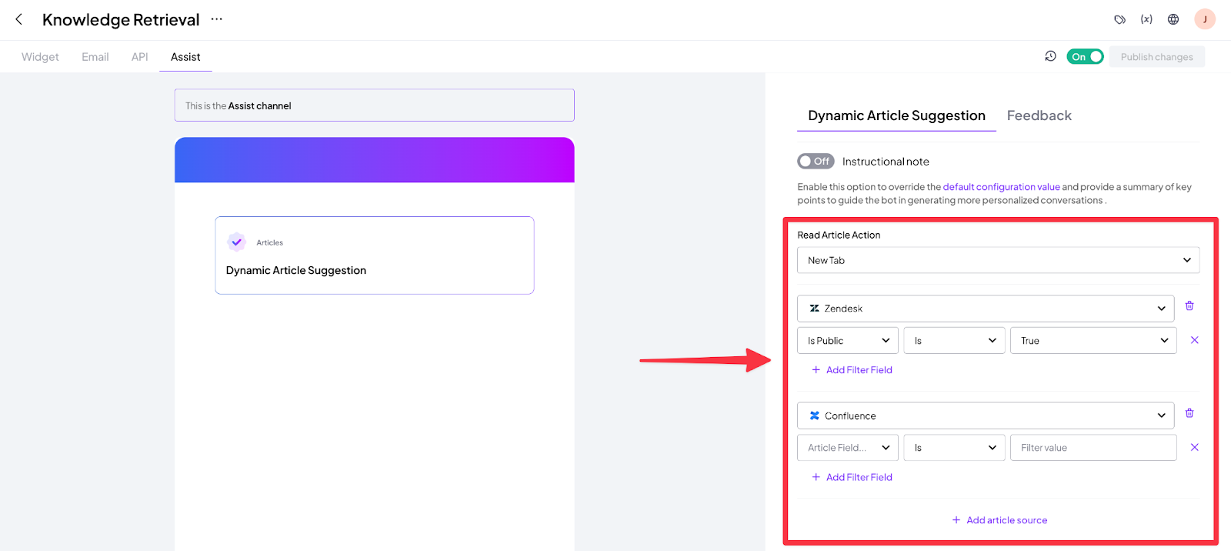The width and height of the screenshot is (1231, 551).
Task: Click the tags icon in top bar
Action: [x=1120, y=19]
